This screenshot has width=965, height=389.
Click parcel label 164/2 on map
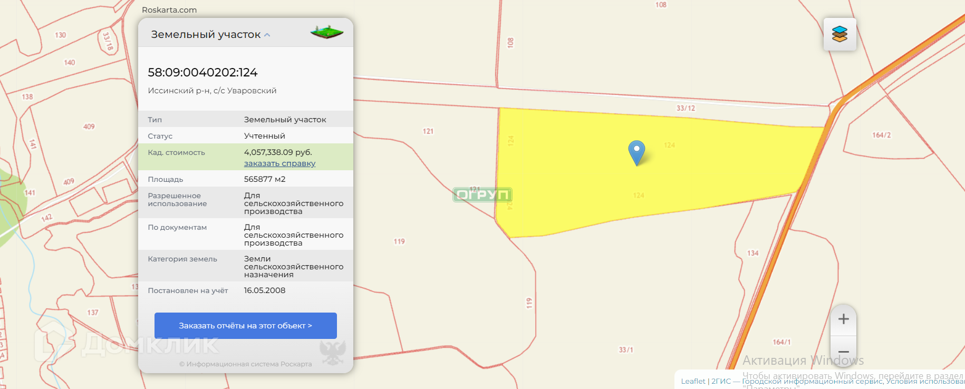882,135
